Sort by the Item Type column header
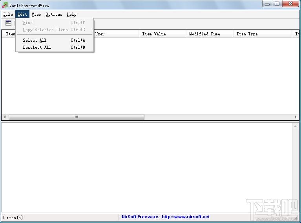Image resolution: width=301 pixels, height=223 pixels. pyautogui.click(x=263, y=34)
